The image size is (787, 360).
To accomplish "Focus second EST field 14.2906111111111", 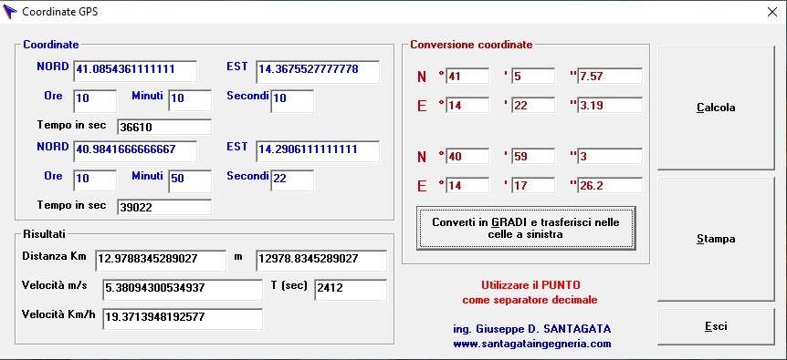I will (x=318, y=151).
